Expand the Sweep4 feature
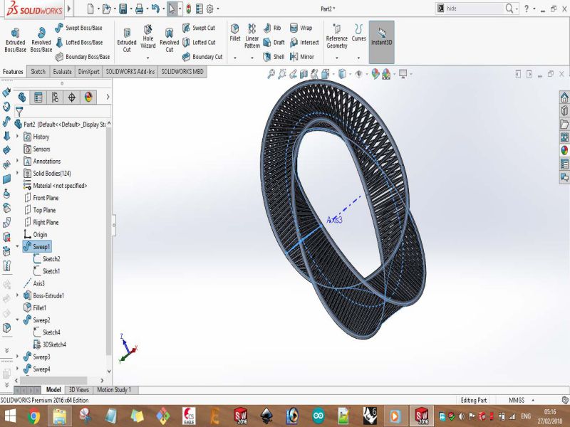The width and height of the screenshot is (570, 427). click(x=17, y=369)
